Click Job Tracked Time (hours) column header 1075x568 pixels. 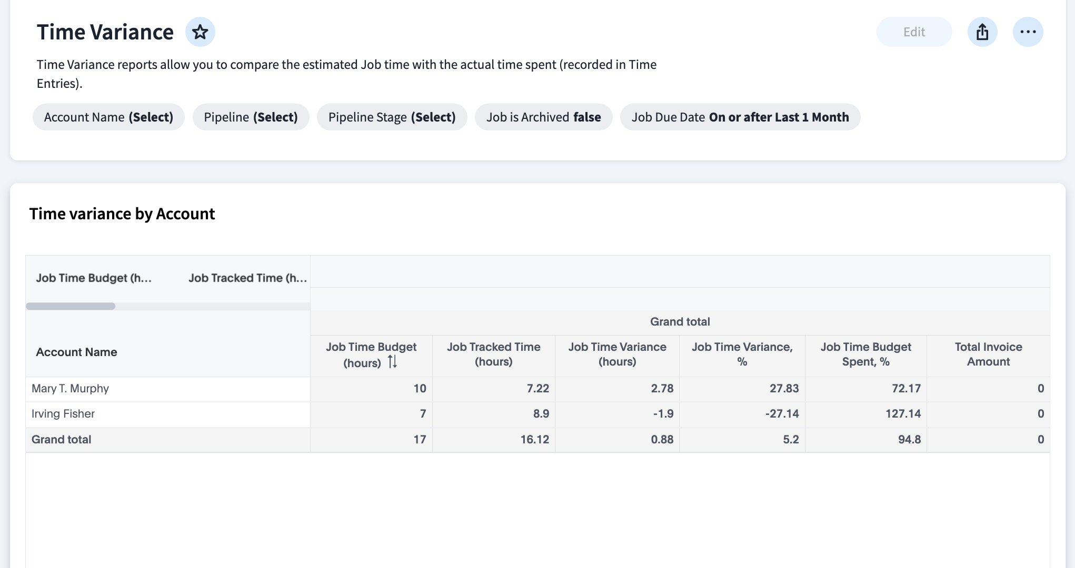click(x=493, y=354)
